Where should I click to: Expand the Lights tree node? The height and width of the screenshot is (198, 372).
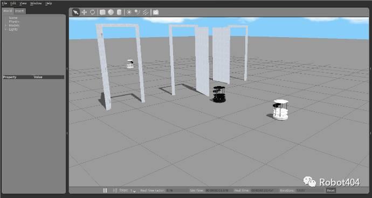(6, 29)
